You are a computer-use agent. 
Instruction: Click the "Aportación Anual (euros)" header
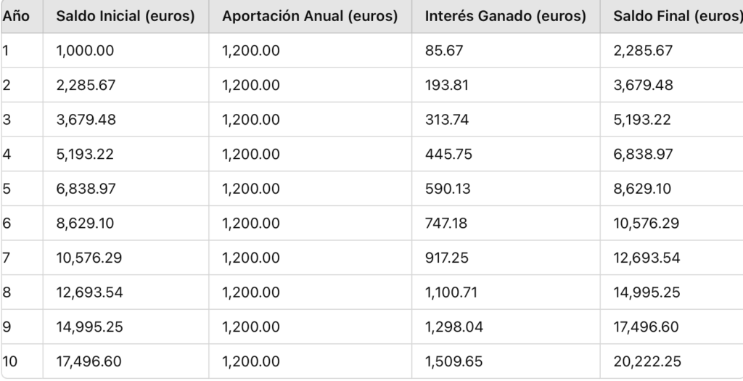[310, 16]
